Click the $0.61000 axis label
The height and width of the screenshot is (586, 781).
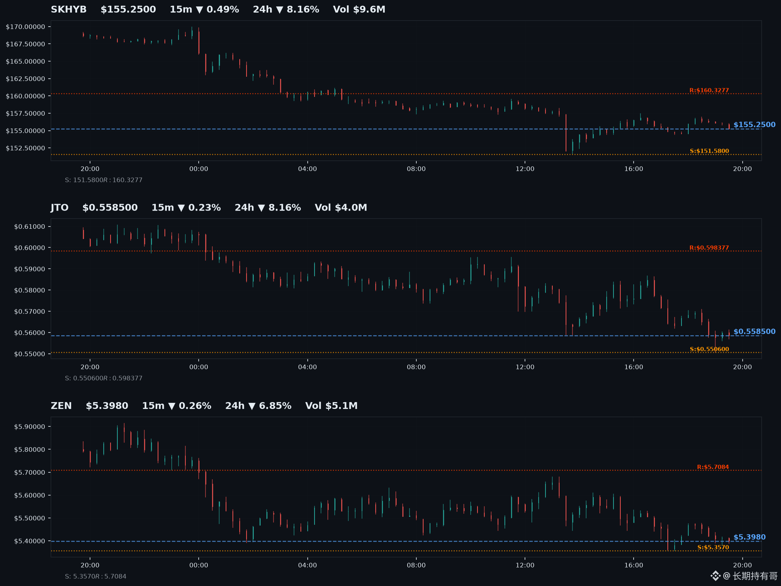(x=30, y=227)
